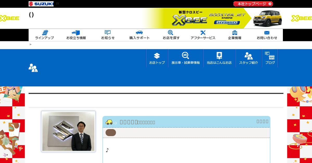Viewport: 312px width, 163px height.
Task: Open ブログ tab
Action: [x=270, y=58]
